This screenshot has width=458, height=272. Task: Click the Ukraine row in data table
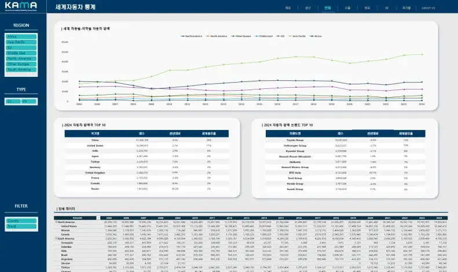click(251, 263)
